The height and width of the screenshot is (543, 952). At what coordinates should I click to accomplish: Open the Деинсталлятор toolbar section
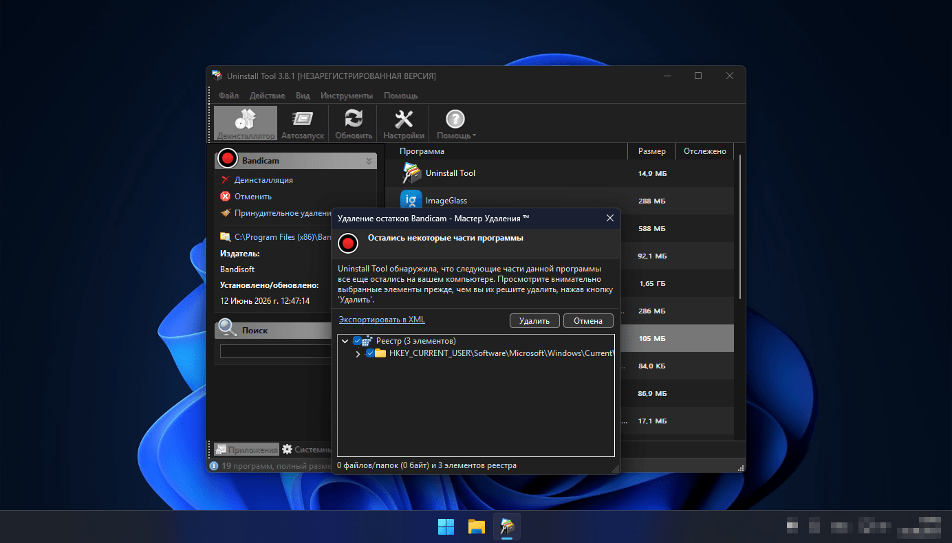[246, 124]
